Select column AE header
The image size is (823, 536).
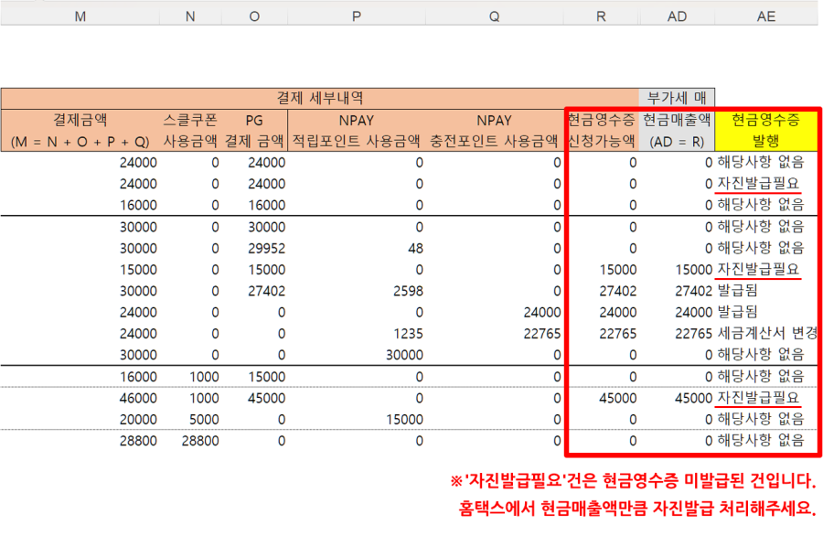(766, 17)
